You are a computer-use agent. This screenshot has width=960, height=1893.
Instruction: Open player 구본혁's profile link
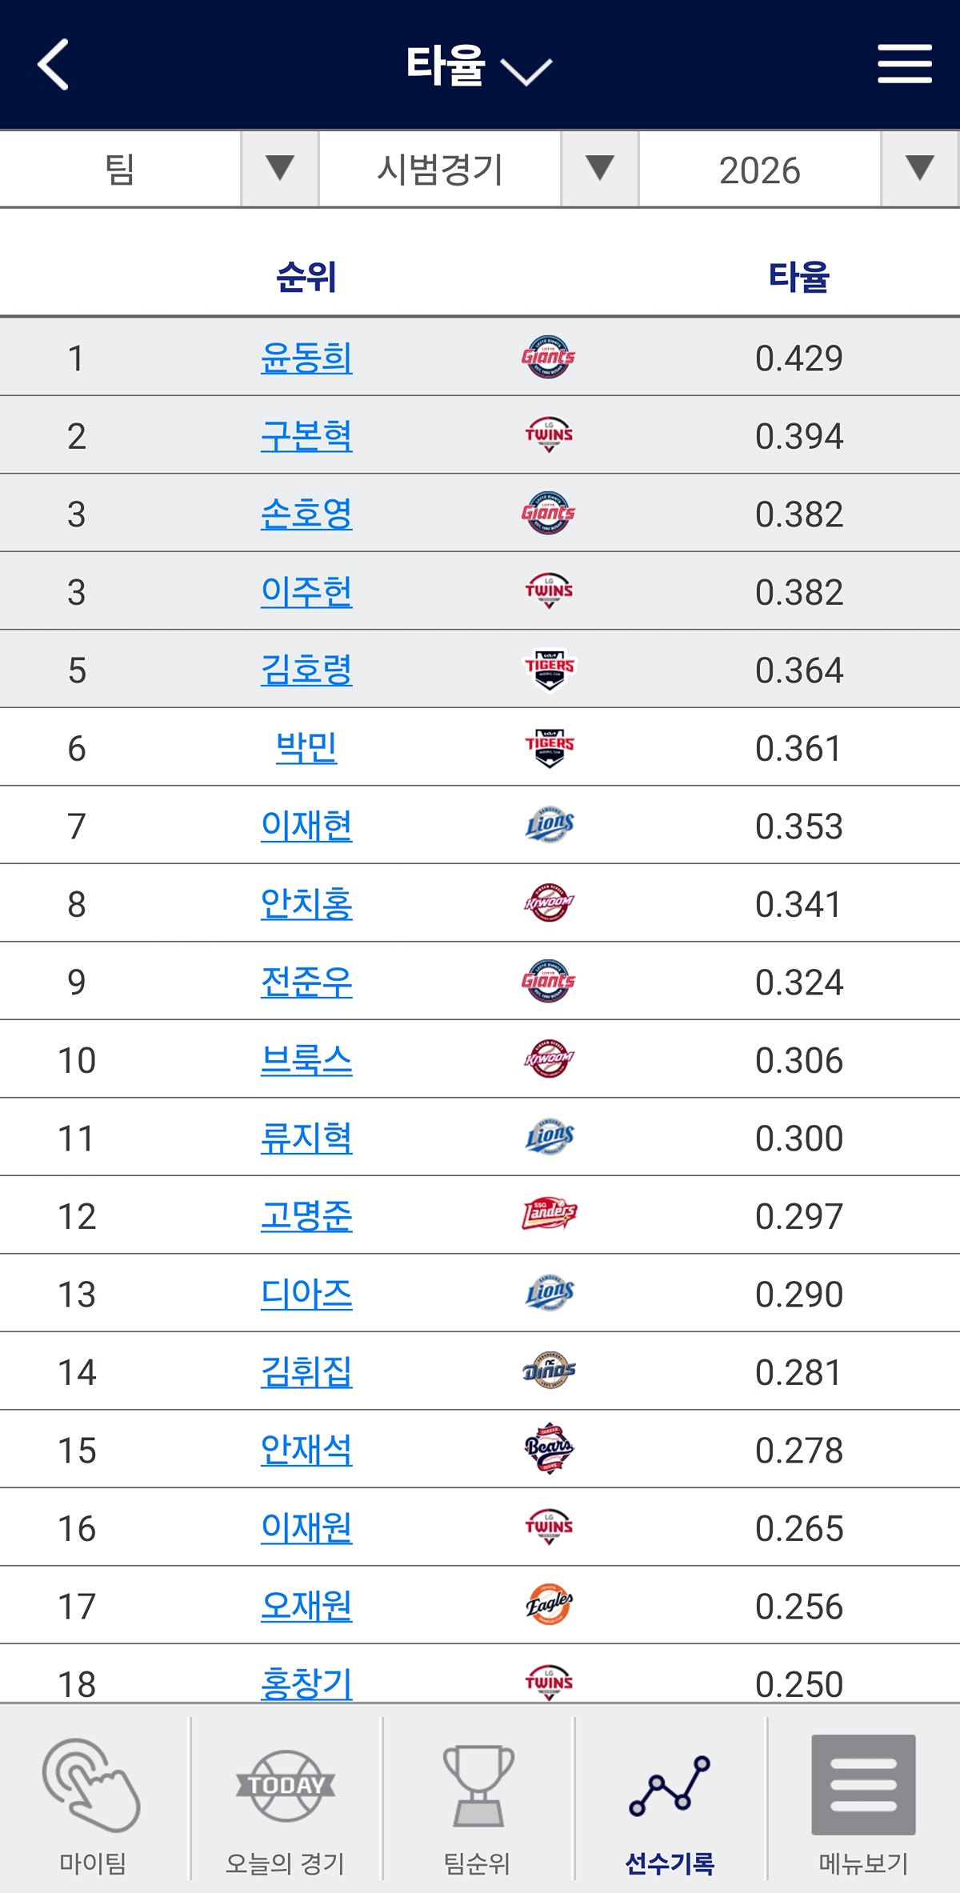pyautogui.click(x=306, y=435)
